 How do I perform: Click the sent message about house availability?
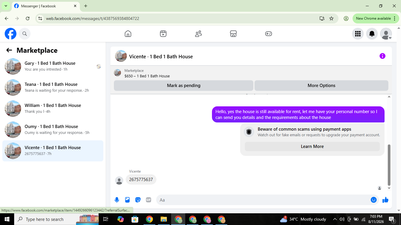pyautogui.click(x=298, y=115)
